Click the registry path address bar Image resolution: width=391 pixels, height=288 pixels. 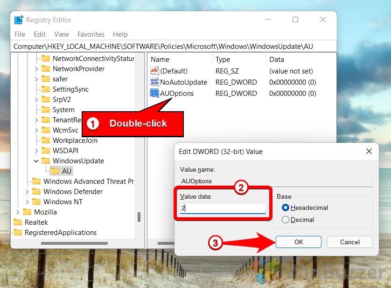(174, 47)
